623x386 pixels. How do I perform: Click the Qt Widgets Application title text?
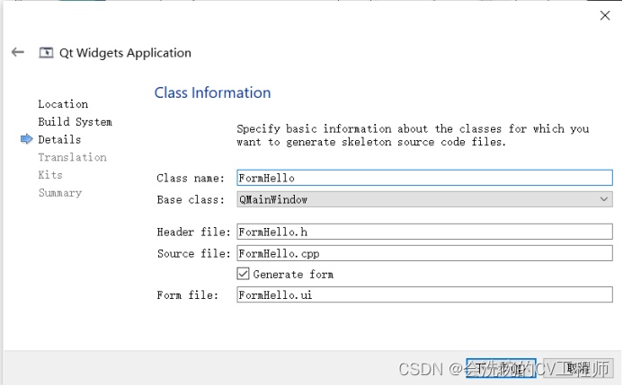tap(125, 52)
